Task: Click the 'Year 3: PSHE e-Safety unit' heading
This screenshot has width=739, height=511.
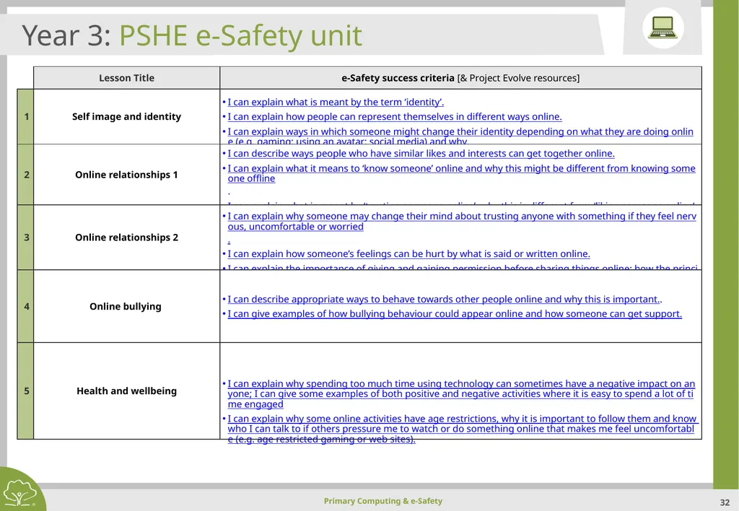Action: 192,35
